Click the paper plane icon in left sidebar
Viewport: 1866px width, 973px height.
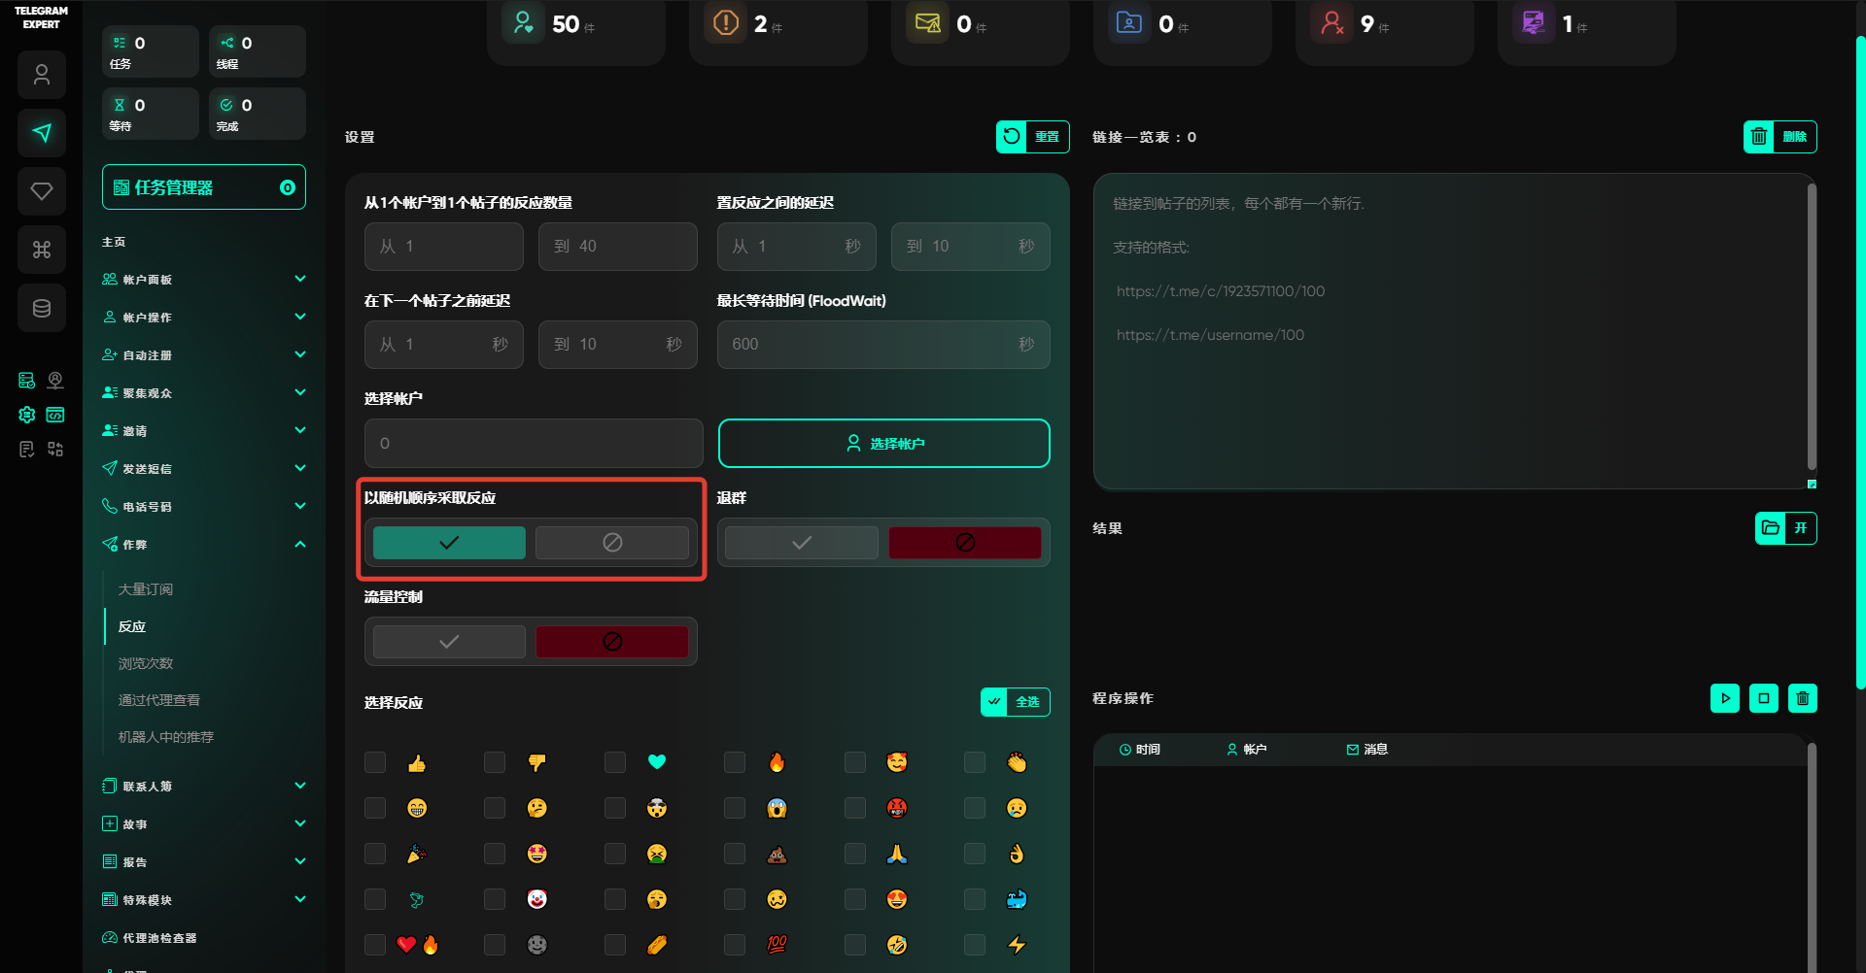[42, 133]
